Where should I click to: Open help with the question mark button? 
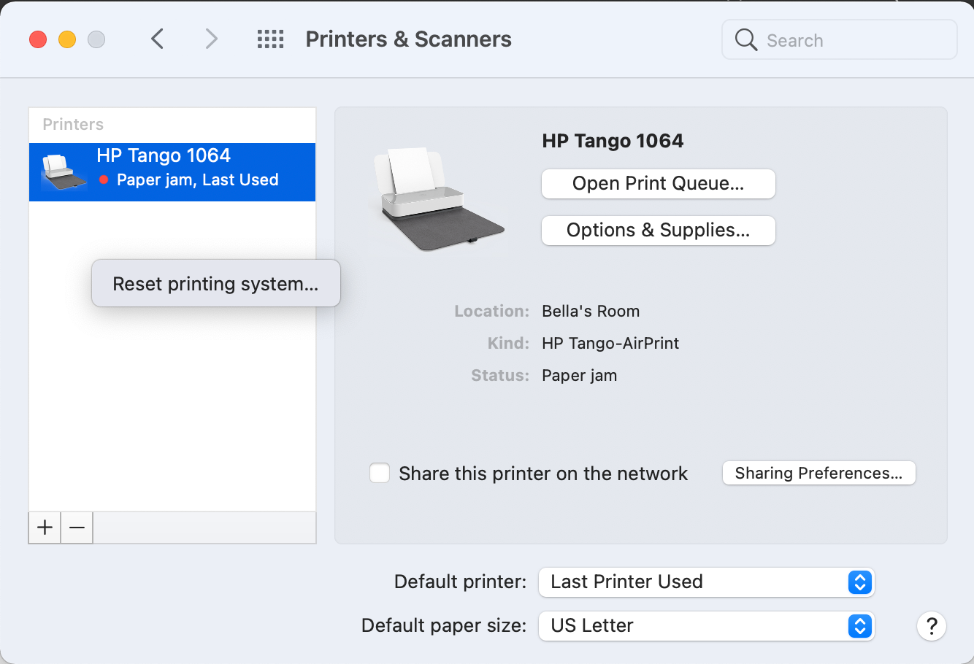pos(931,625)
